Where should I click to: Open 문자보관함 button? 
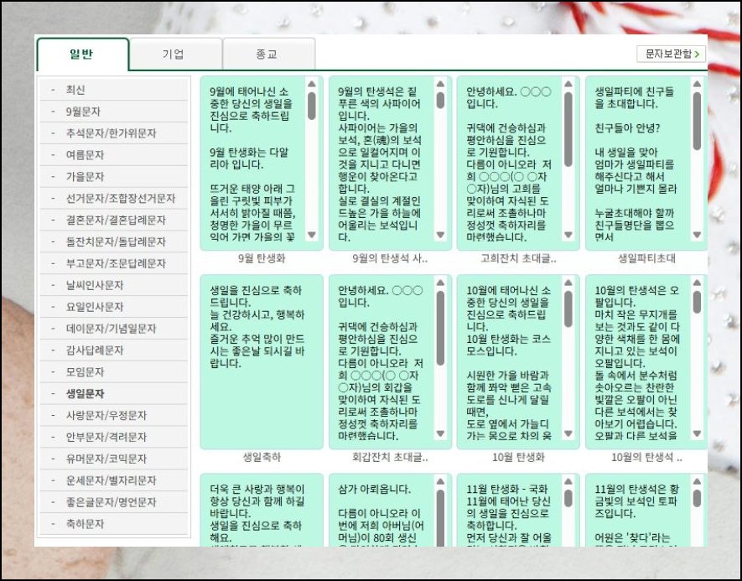click(x=671, y=54)
